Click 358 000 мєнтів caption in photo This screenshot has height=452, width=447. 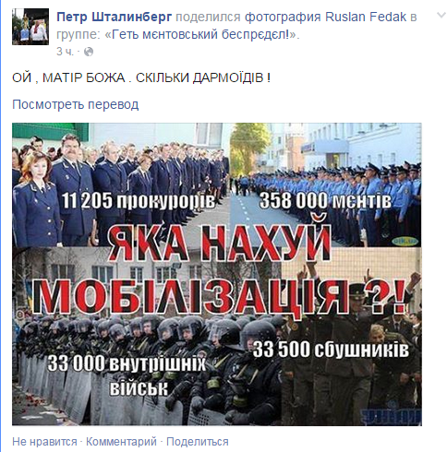pos(325,201)
